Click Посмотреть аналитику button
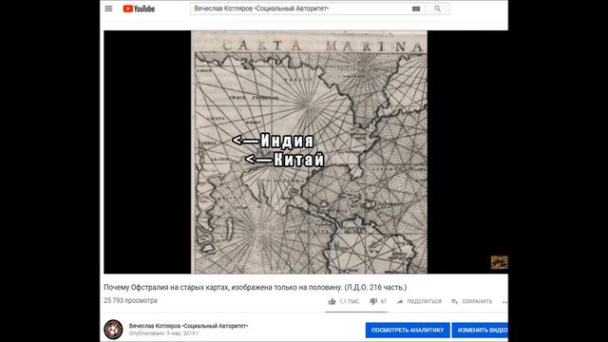 (408, 330)
